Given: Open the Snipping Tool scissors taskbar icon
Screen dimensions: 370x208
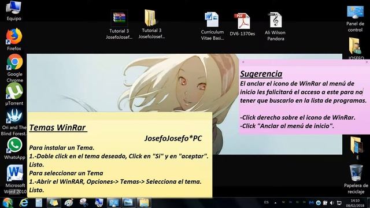Looking at the screenshot, I should coord(84,203).
